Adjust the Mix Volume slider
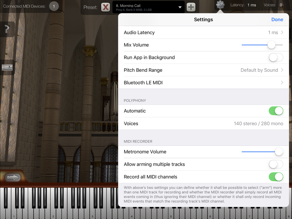 271,45
